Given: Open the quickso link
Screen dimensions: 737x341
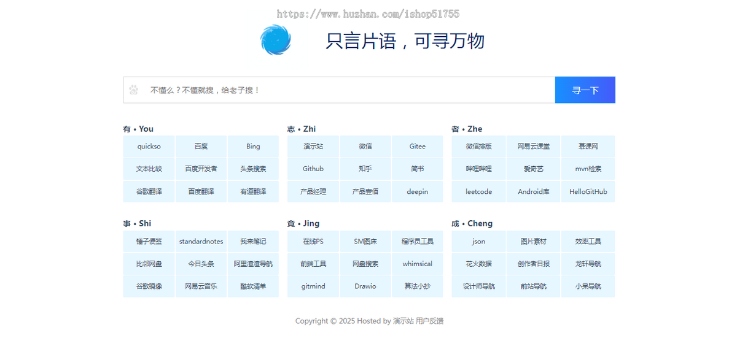Looking at the screenshot, I should pos(149,147).
